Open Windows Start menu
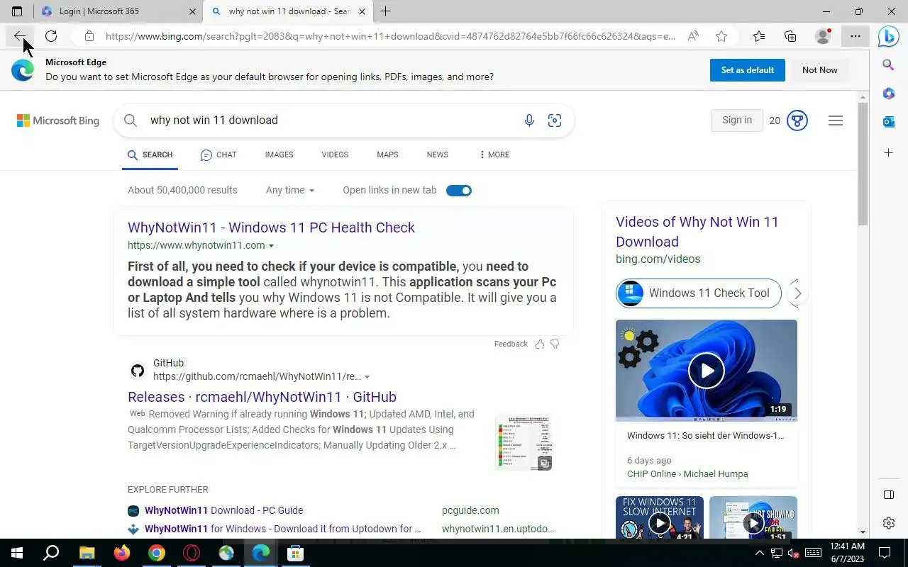908x567 pixels. coord(17,553)
